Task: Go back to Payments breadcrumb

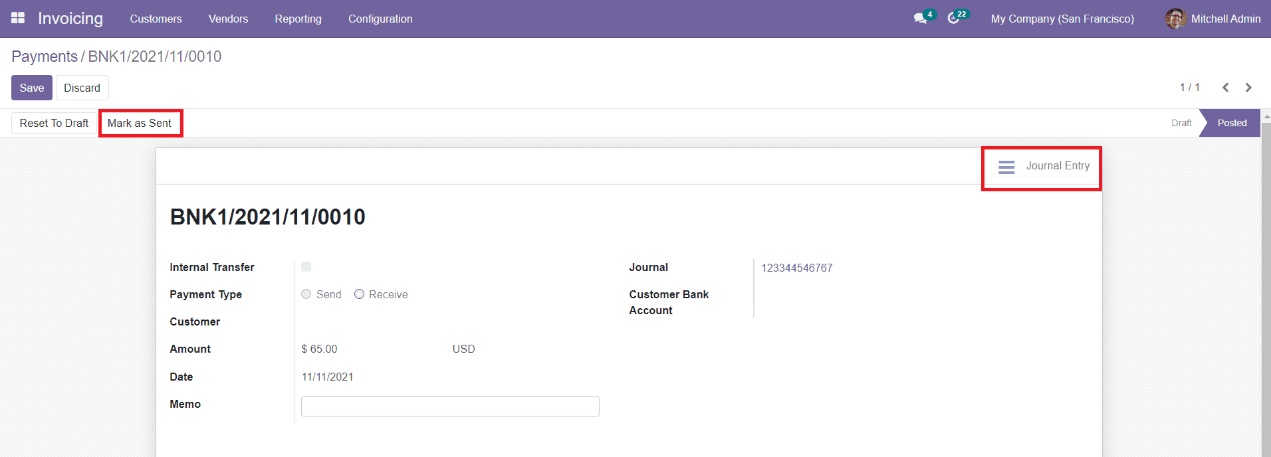Action: [x=45, y=56]
